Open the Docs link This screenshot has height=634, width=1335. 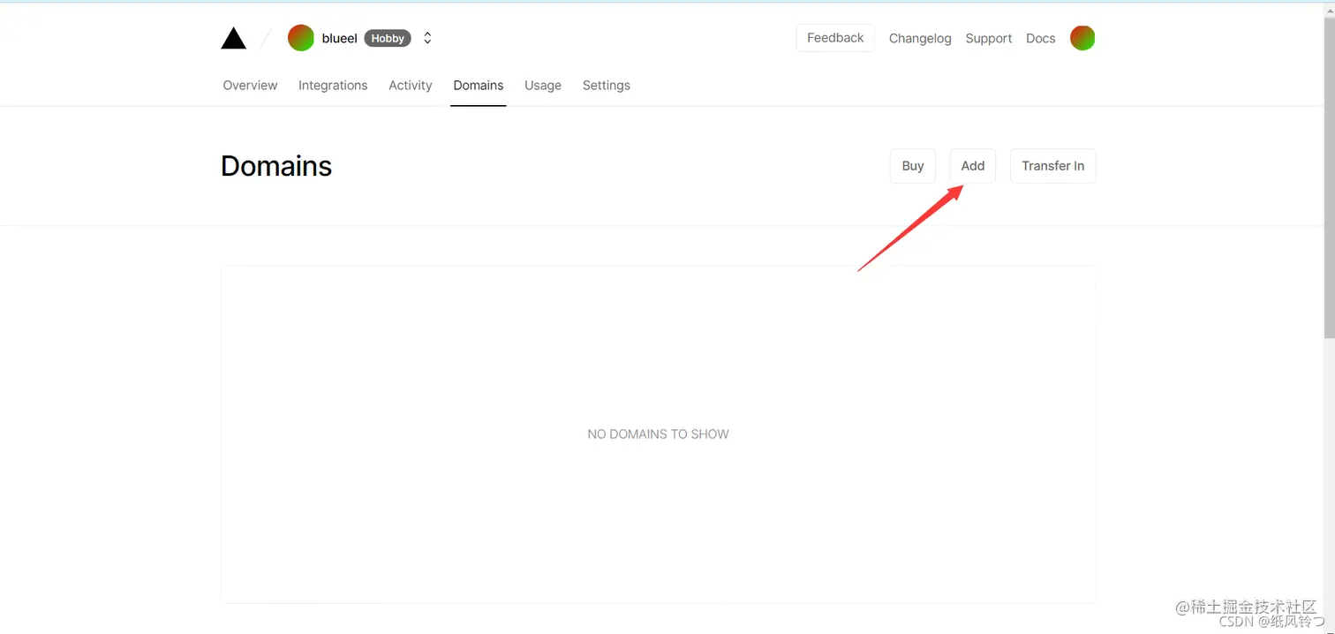tap(1041, 38)
